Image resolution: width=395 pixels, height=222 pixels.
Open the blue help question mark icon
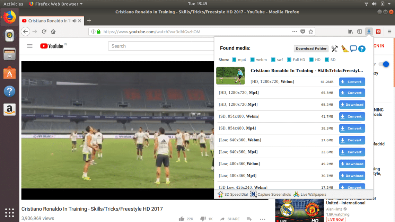(x=362, y=49)
